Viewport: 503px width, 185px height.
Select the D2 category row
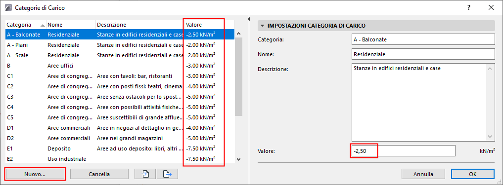pos(120,138)
